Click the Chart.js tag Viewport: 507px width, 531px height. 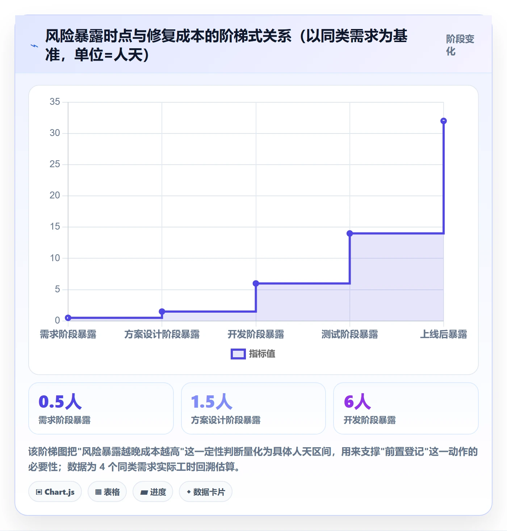tap(55, 492)
